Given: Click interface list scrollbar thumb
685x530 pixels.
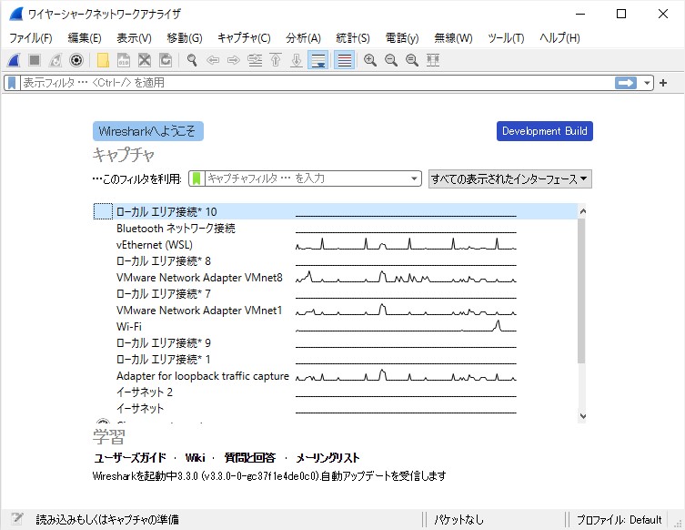Looking at the screenshot, I should pyautogui.click(x=581, y=290).
